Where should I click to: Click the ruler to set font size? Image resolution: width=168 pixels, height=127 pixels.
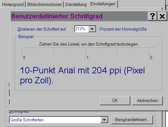[89, 54]
